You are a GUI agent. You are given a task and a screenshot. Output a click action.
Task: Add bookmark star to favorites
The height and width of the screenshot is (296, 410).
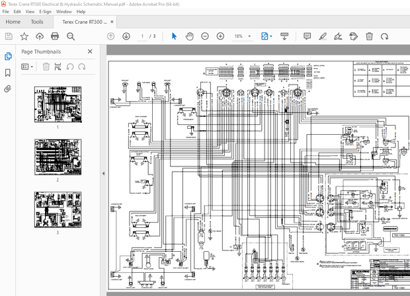click(x=24, y=36)
